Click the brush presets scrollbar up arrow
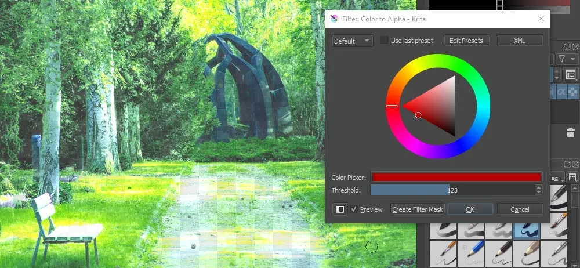Viewport: 580px width, 268px height. [x=574, y=189]
